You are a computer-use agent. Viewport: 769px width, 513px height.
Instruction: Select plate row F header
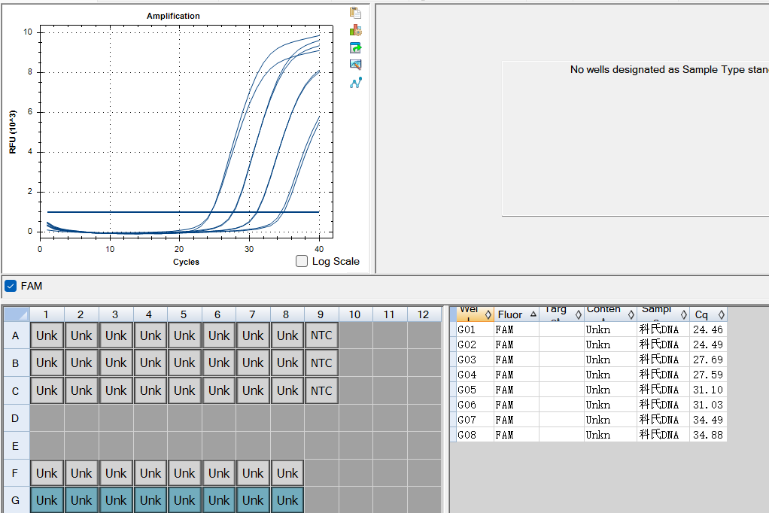[17, 473]
